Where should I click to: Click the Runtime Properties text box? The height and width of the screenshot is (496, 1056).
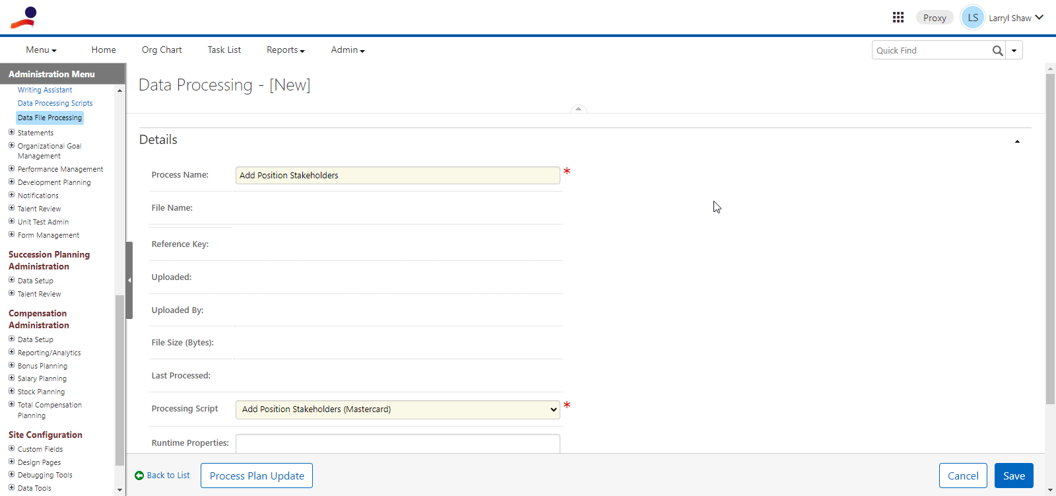click(397, 443)
